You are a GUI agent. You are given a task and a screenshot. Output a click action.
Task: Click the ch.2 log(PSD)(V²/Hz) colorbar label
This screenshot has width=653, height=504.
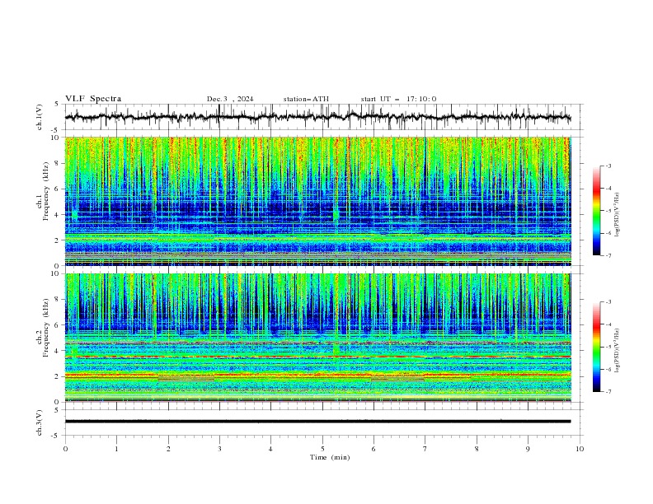coord(618,350)
